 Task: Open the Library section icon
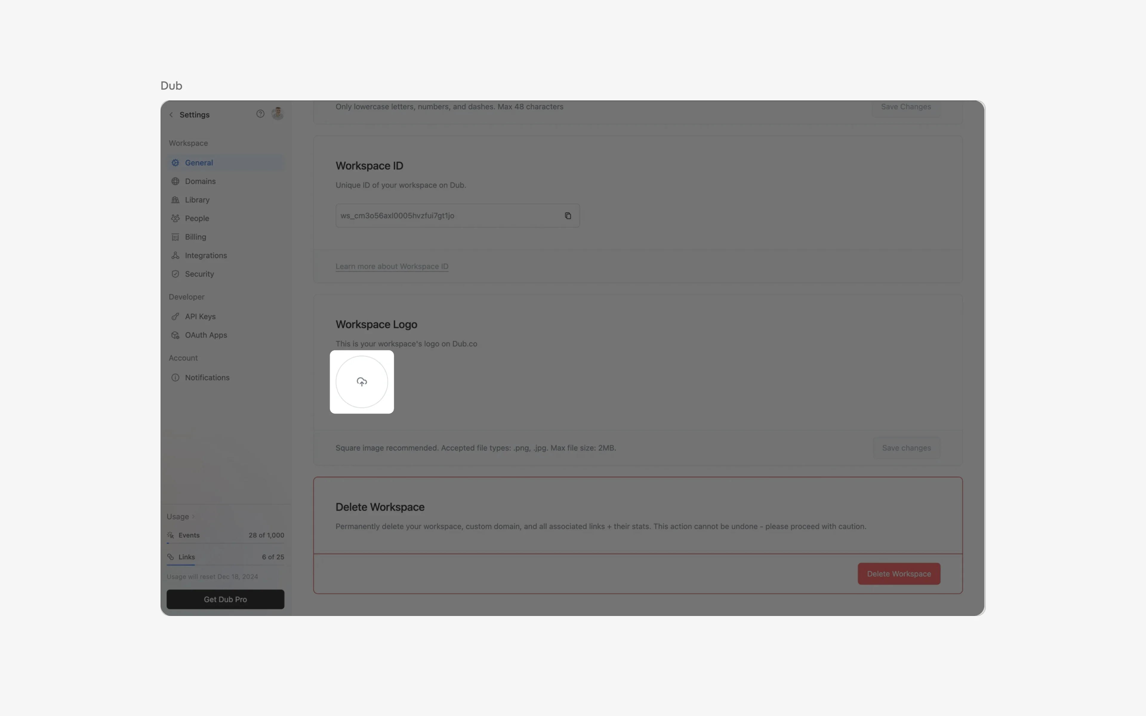coord(175,199)
